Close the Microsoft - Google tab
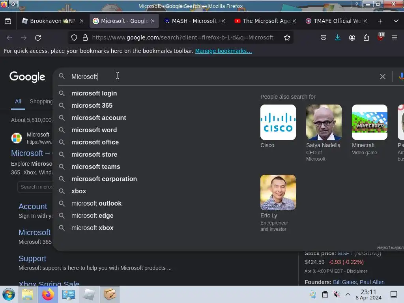The height and width of the screenshot is (303, 404). tap(153, 21)
